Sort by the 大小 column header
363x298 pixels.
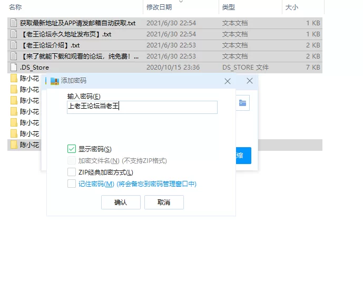click(292, 7)
